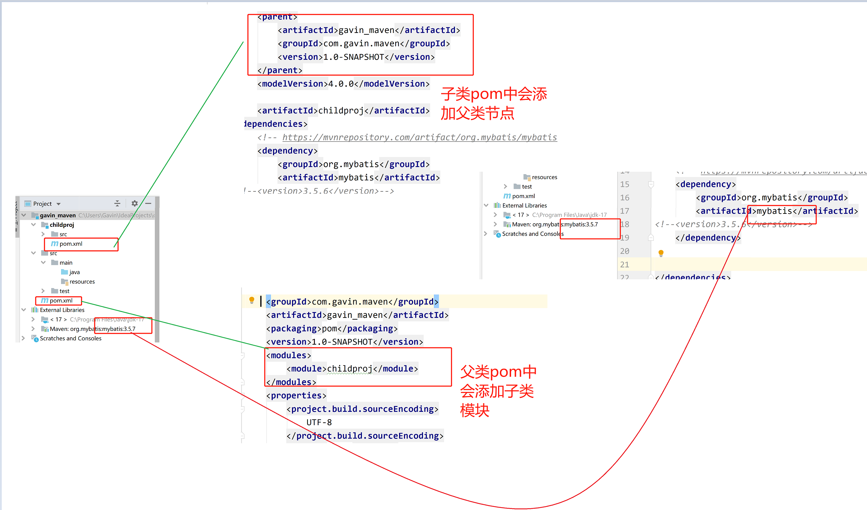Click the childproj module text in modules
The image size is (867, 510).
point(350,369)
